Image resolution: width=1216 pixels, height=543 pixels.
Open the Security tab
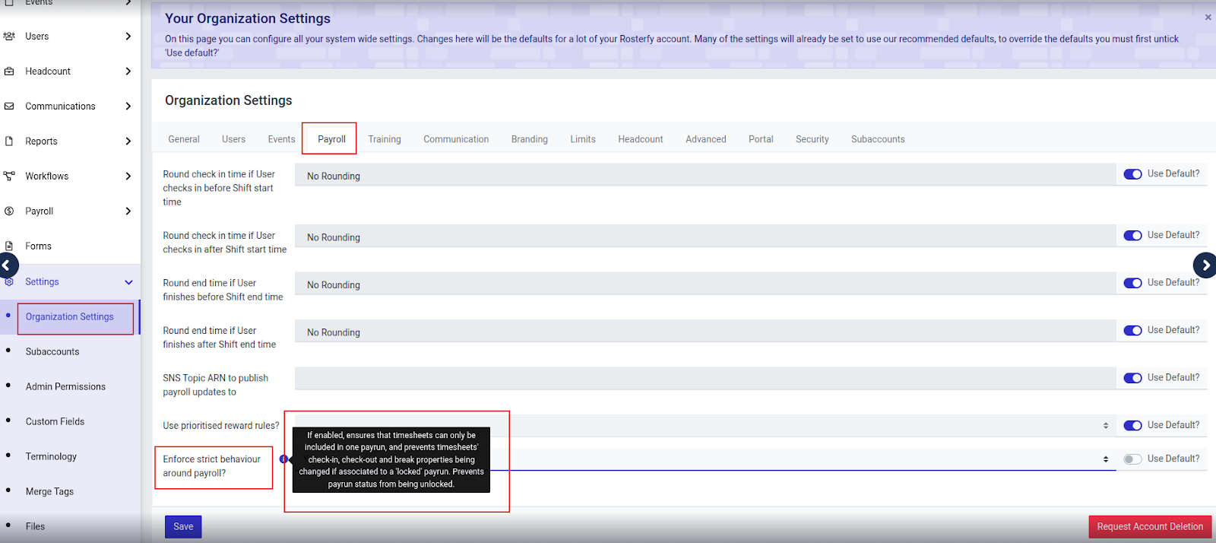click(x=812, y=139)
